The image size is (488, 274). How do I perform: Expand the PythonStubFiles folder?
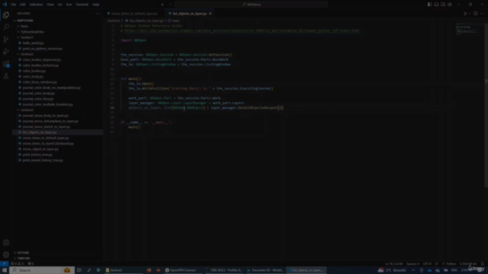(32, 32)
